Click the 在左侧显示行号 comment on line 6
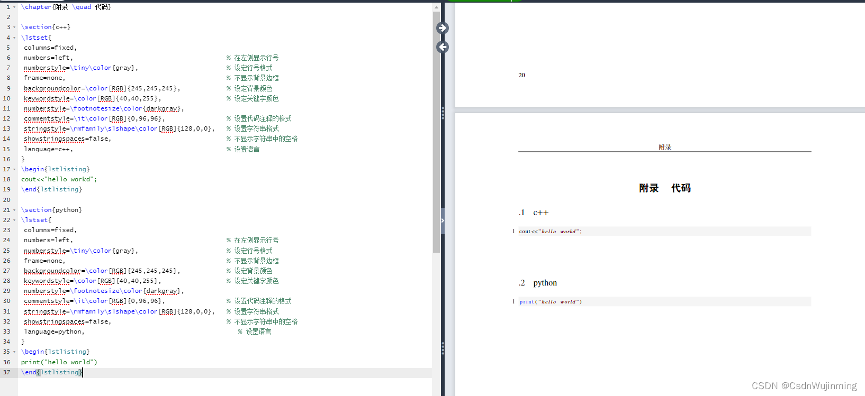Viewport: 865px width, 396px height. tap(253, 58)
